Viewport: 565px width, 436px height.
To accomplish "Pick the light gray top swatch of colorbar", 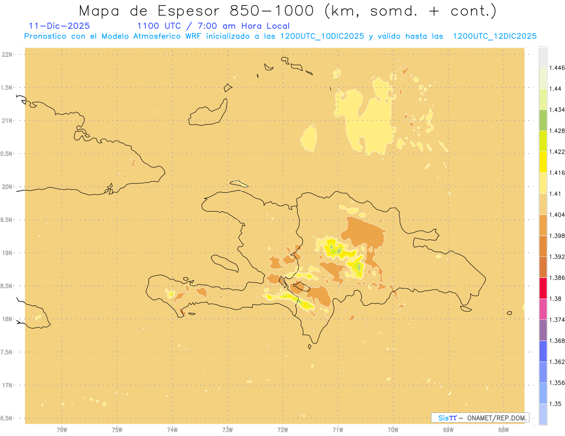I will click(x=543, y=57).
